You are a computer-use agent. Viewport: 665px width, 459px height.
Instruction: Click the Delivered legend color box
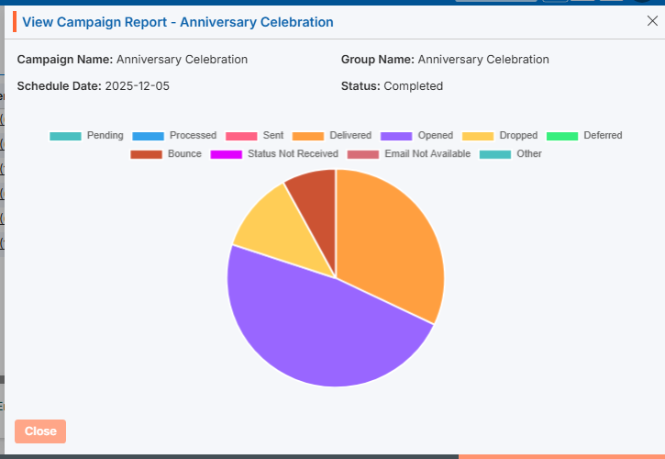click(307, 136)
